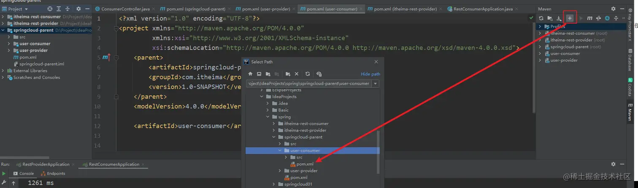
Task: Select itheima-rest-consumer folder in Select Path
Action: click(x=306, y=124)
